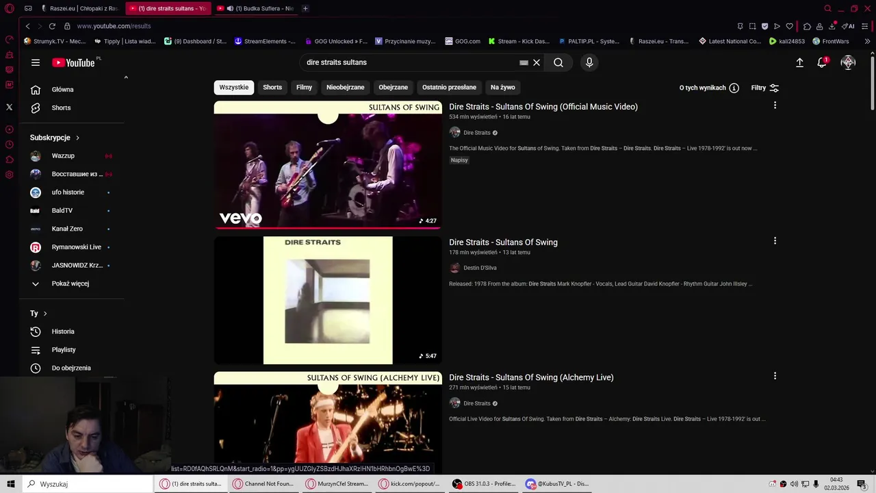Go back in browser history
The width and height of the screenshot is (876, 493).
27,26
